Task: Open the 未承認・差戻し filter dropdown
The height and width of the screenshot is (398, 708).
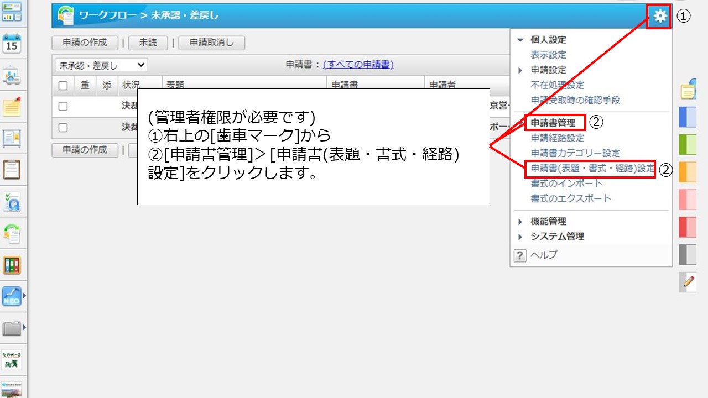Action: pyautogui.click(x=101, y=65)
